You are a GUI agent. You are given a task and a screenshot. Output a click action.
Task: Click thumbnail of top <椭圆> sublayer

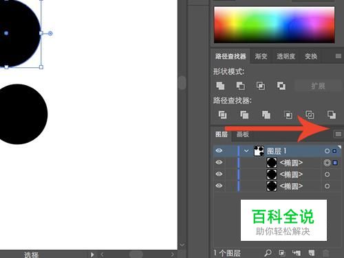click(x=272, y=163)
